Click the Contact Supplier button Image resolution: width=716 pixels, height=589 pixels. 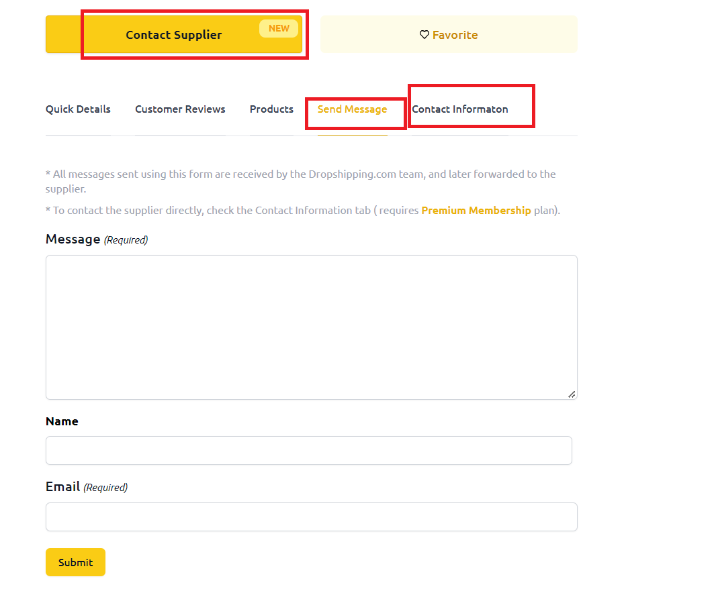[x=173, y=34]
